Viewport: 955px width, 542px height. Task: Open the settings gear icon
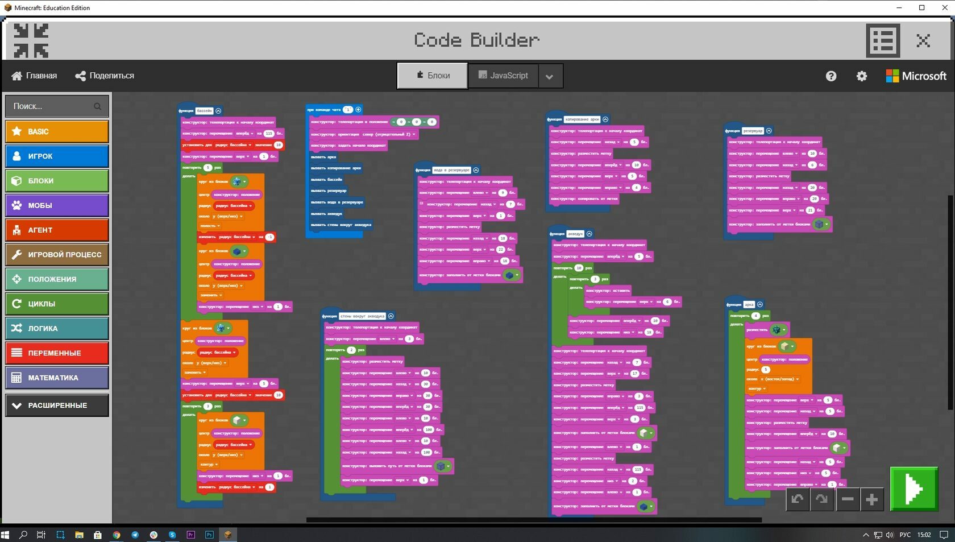pyautogui.click(x=862, y=76)
